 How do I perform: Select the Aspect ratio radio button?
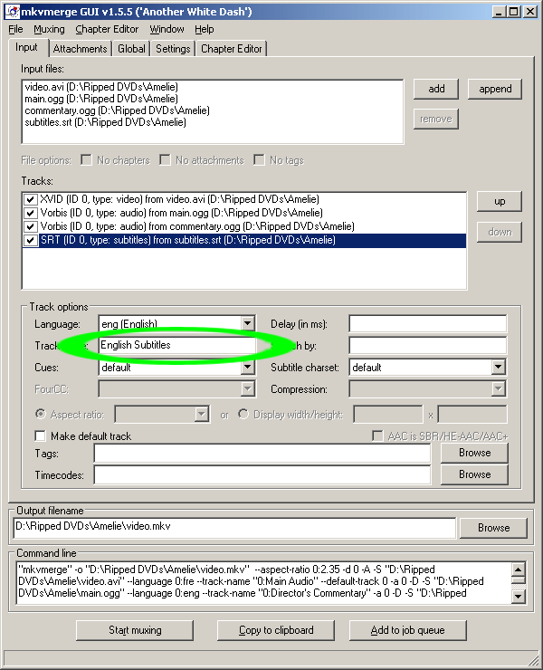coord(40,414)
